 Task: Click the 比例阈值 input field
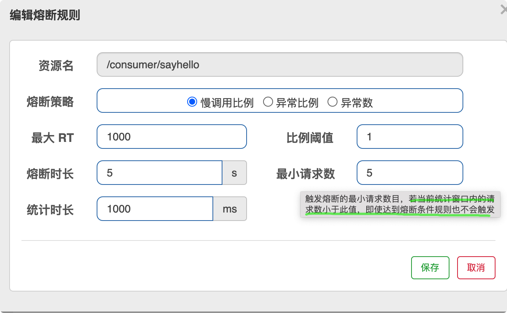click(410, 137)
